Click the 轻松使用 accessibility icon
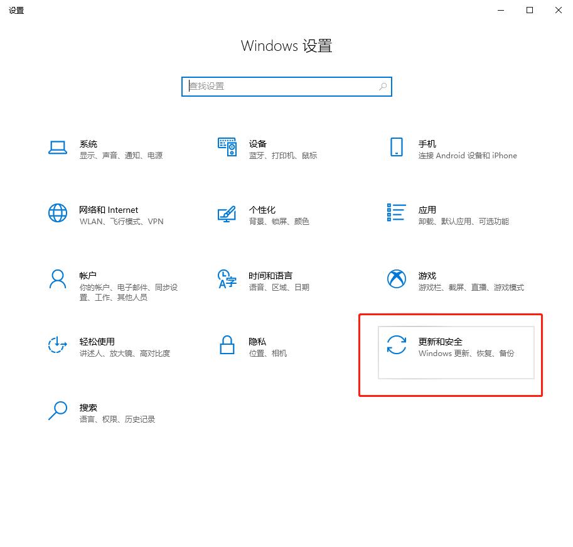 pyautogui.click(x=58, y=345)
